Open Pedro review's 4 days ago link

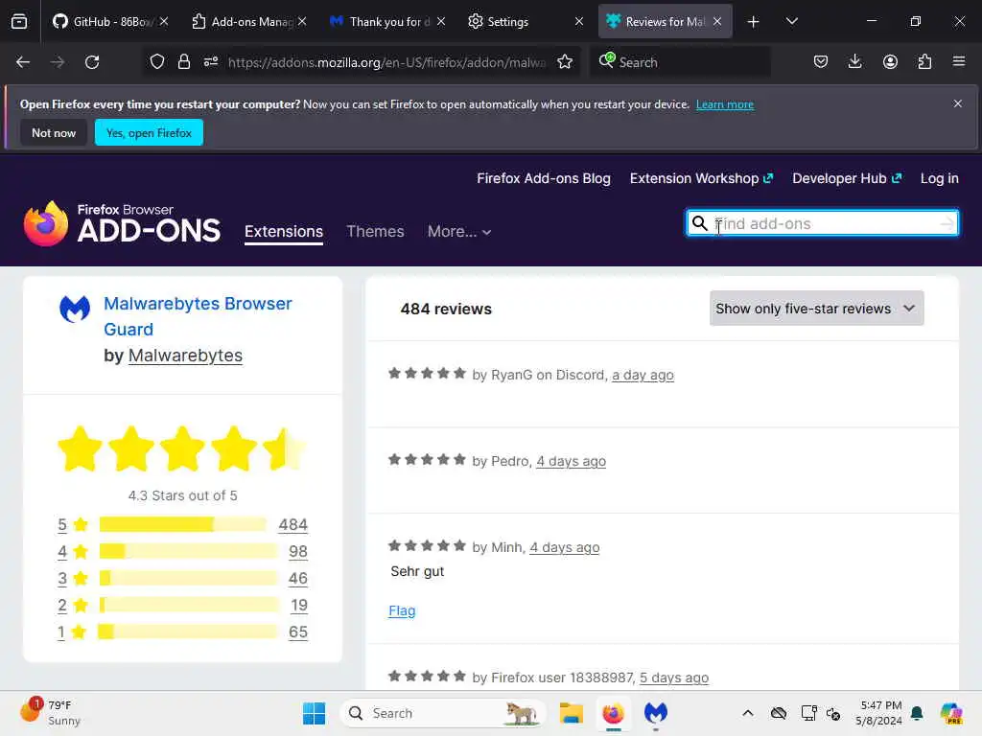pos(571,461)
